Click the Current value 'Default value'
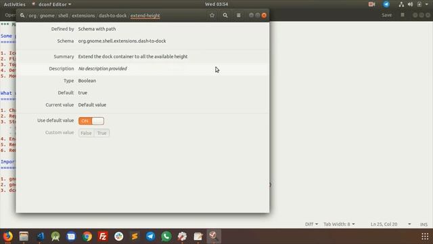The height and width of the screenshot is (244, 433). tap(92, 105)
